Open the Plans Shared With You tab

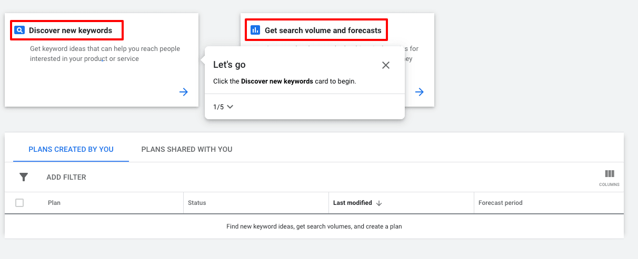tap(187, 149)
